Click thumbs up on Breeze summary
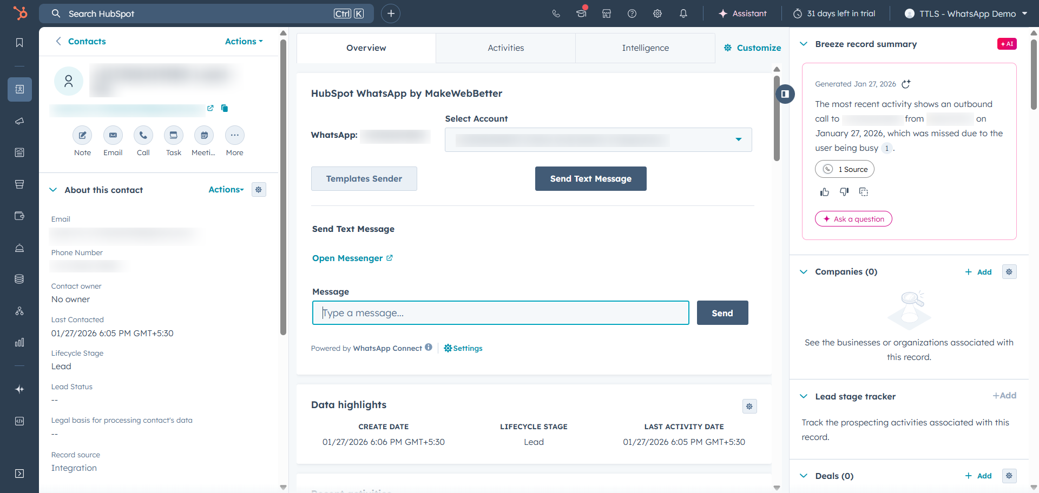 click(824, 192)
